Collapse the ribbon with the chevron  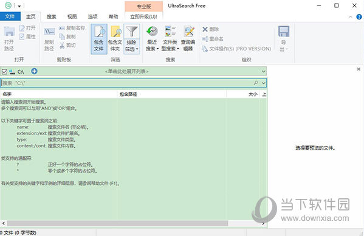351,16
